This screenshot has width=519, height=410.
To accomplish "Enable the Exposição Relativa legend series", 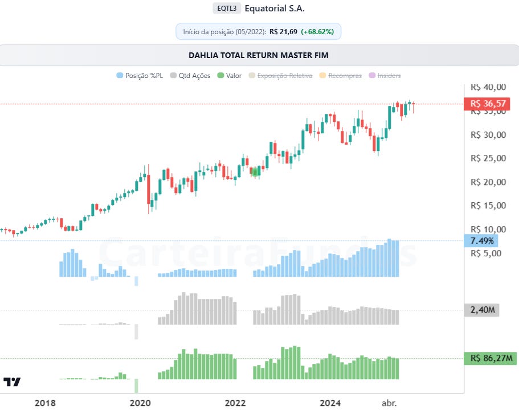I will [x=281, y=76].
